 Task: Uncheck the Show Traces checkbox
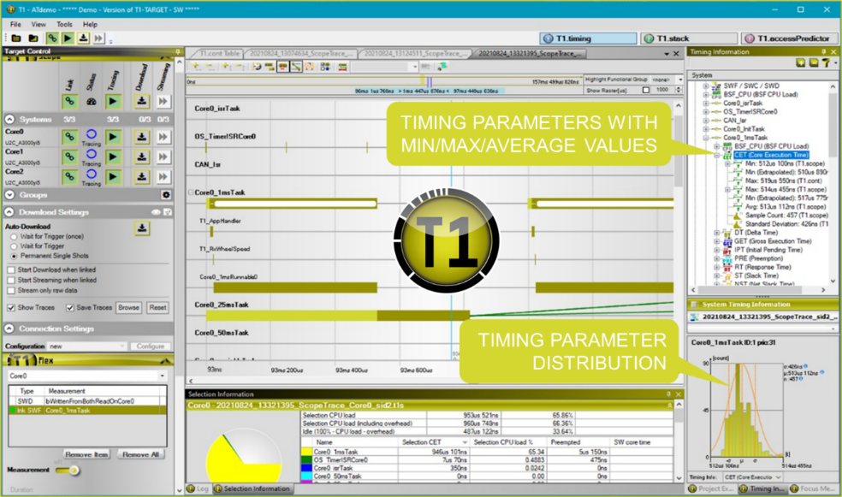click(11, 308)
